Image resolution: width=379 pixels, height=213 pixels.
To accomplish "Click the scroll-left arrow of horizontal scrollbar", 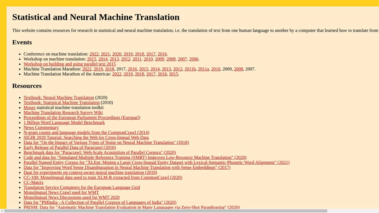I will click(x=2, y=211).
